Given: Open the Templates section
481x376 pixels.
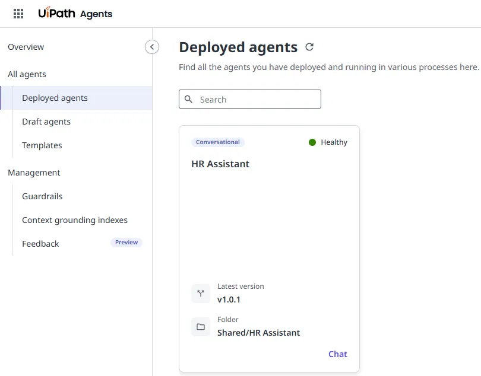Looking at the screenshot, I should coord(42,145).
